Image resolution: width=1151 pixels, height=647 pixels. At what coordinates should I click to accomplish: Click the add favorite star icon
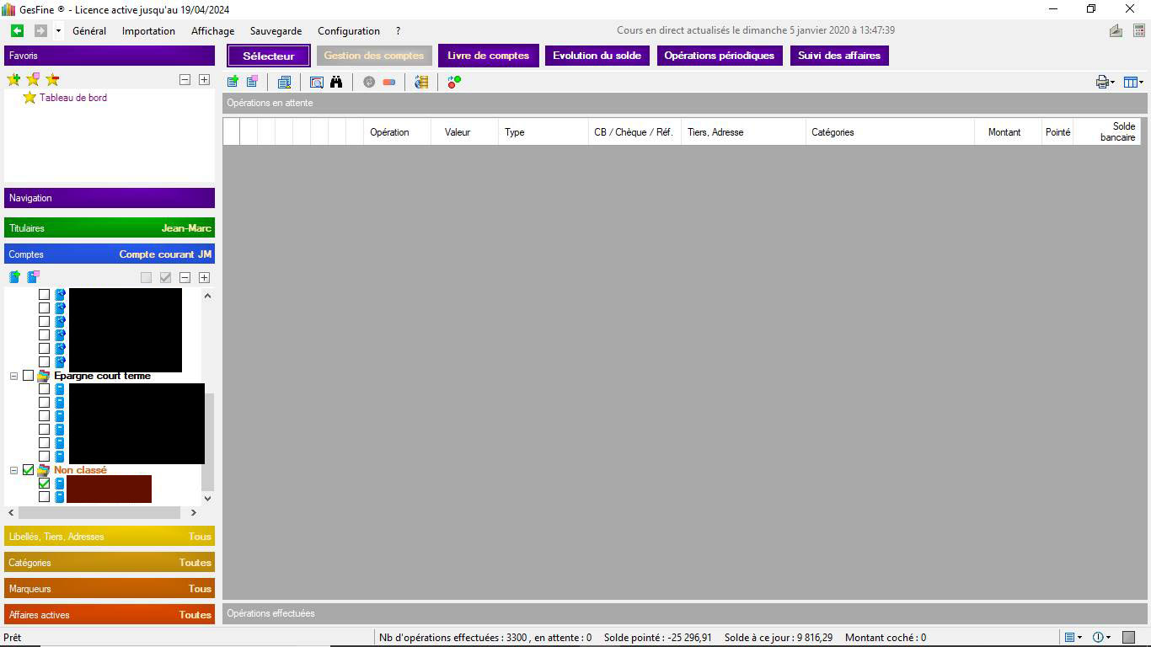[x=13, y=79]
